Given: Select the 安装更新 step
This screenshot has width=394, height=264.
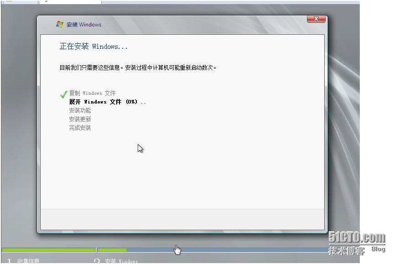Looking at the screenshot, I should tap(80, 119).
